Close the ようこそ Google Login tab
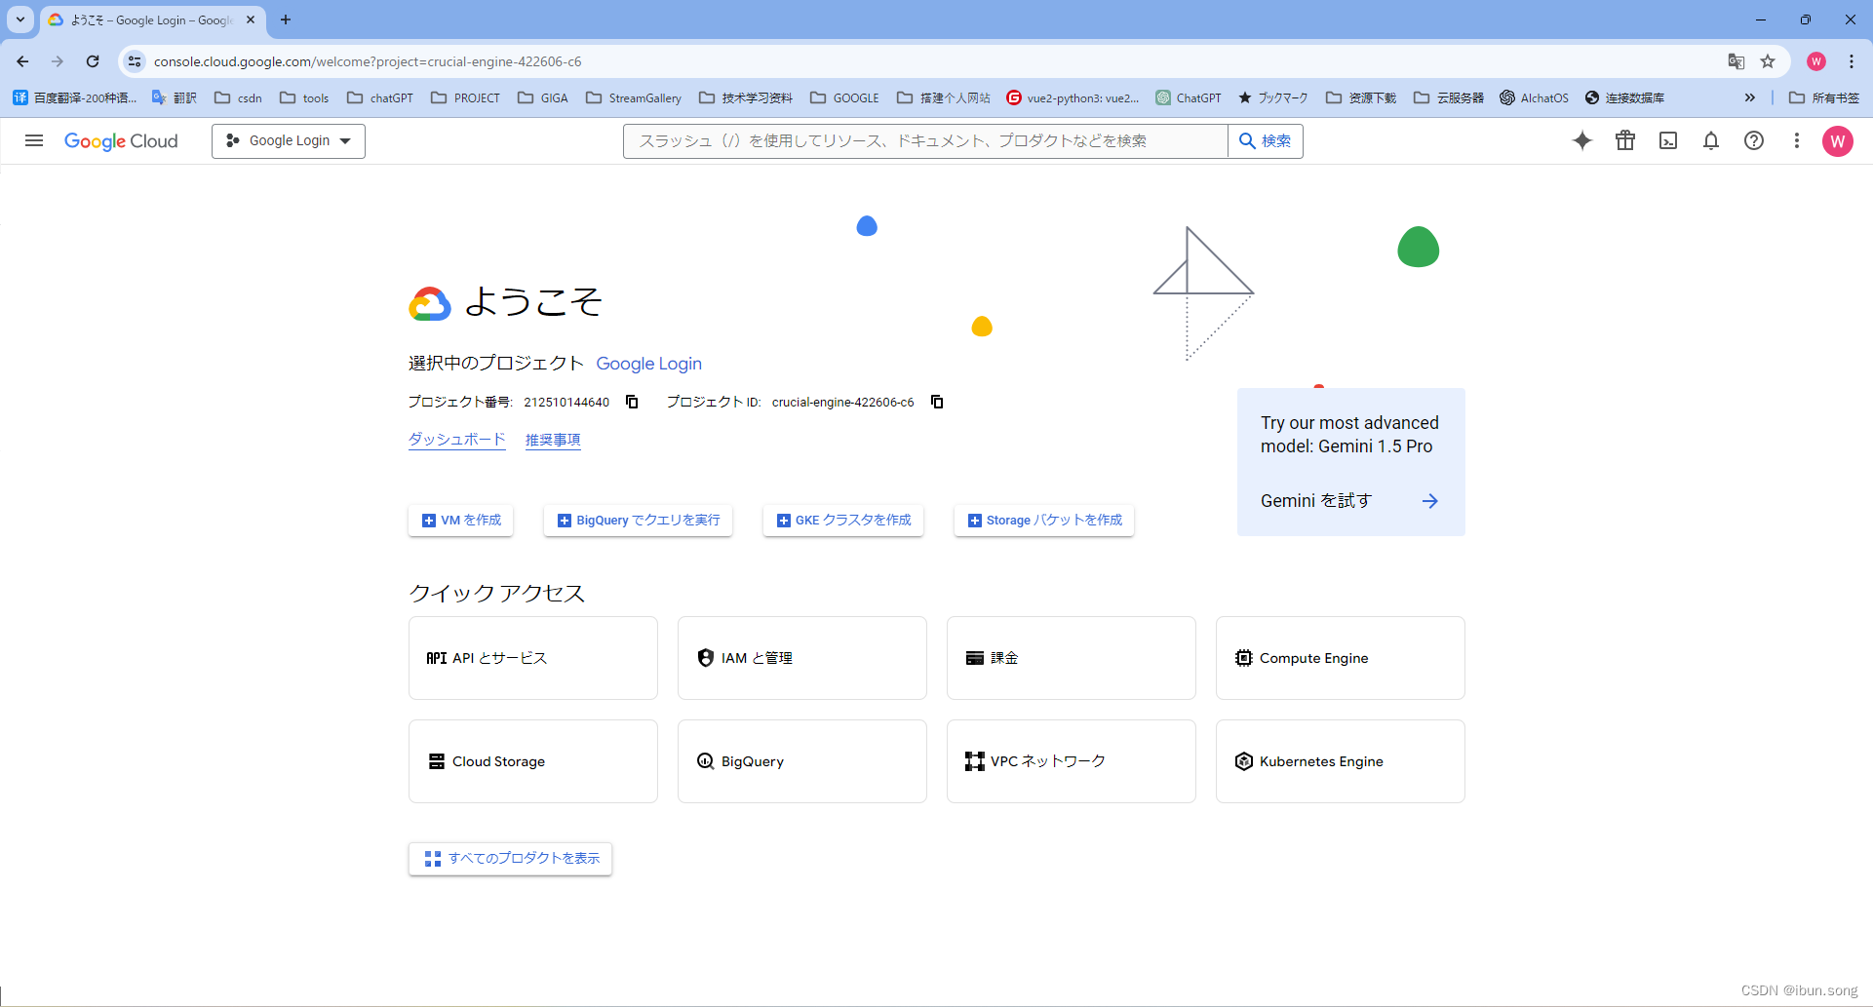The image size is (1873, 1007). (x=251, y=19)
